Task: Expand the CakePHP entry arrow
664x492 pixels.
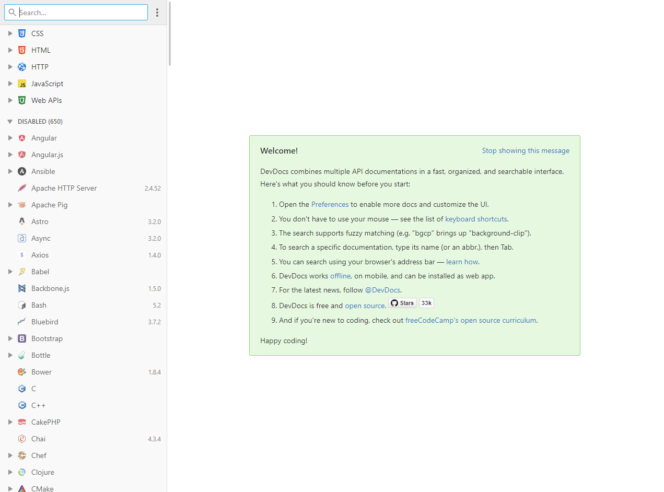Action: tap(10, 422)
